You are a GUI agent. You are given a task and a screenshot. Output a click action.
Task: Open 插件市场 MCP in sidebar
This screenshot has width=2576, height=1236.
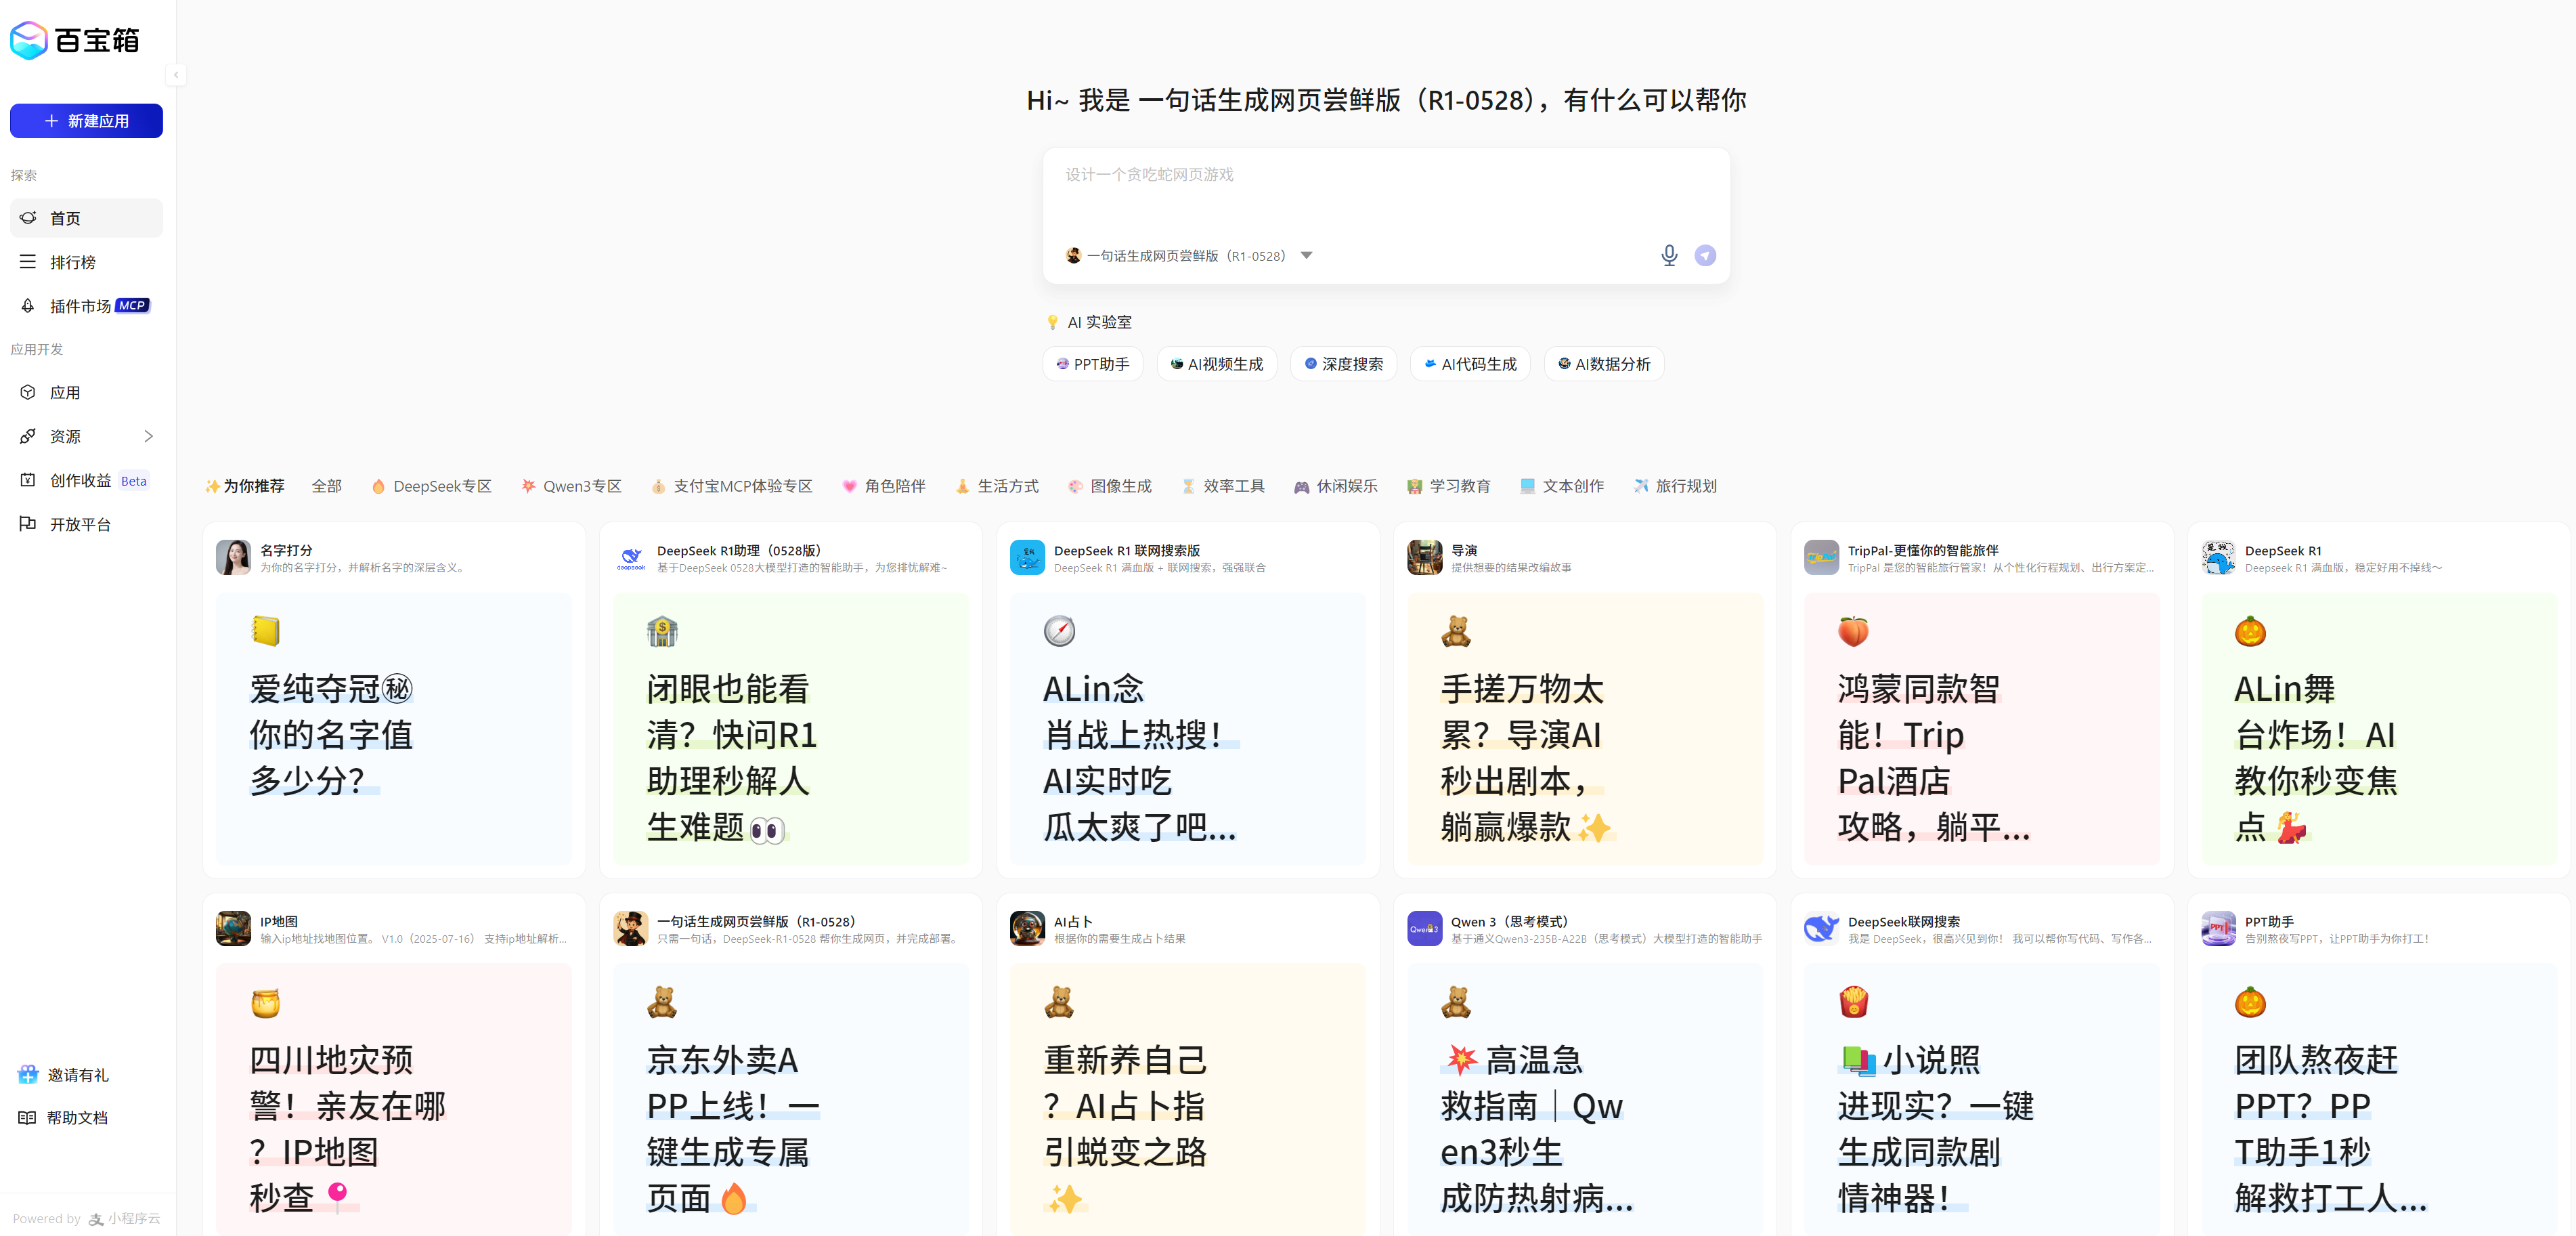tap(86, 306)
